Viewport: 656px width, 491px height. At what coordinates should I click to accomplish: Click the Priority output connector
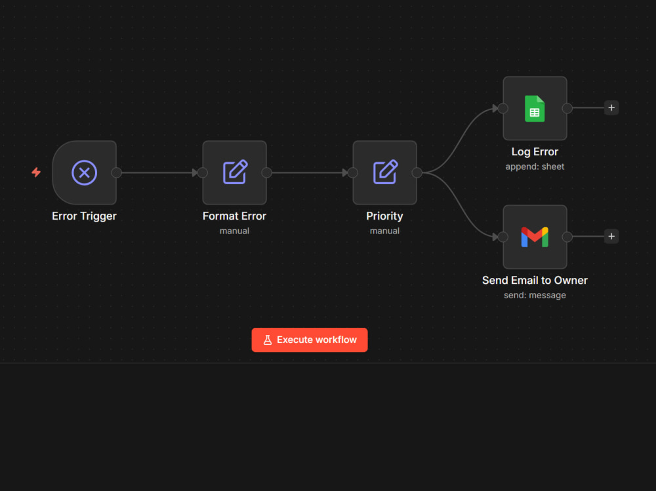pos(417,172)
